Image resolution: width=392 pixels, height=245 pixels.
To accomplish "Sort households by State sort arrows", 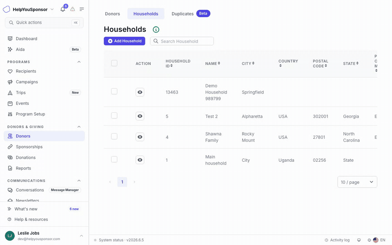I will (x=357, y=63).
